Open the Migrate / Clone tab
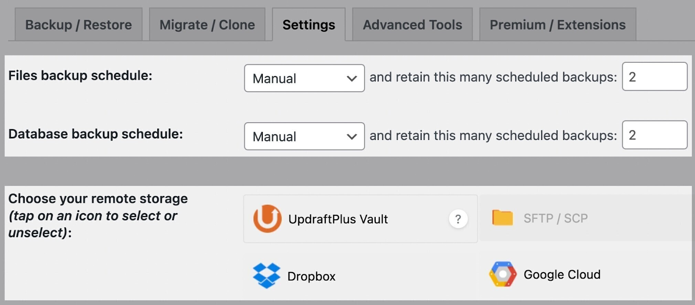The width and height of the screenshot is (695, 305). (x=207, y=25)
